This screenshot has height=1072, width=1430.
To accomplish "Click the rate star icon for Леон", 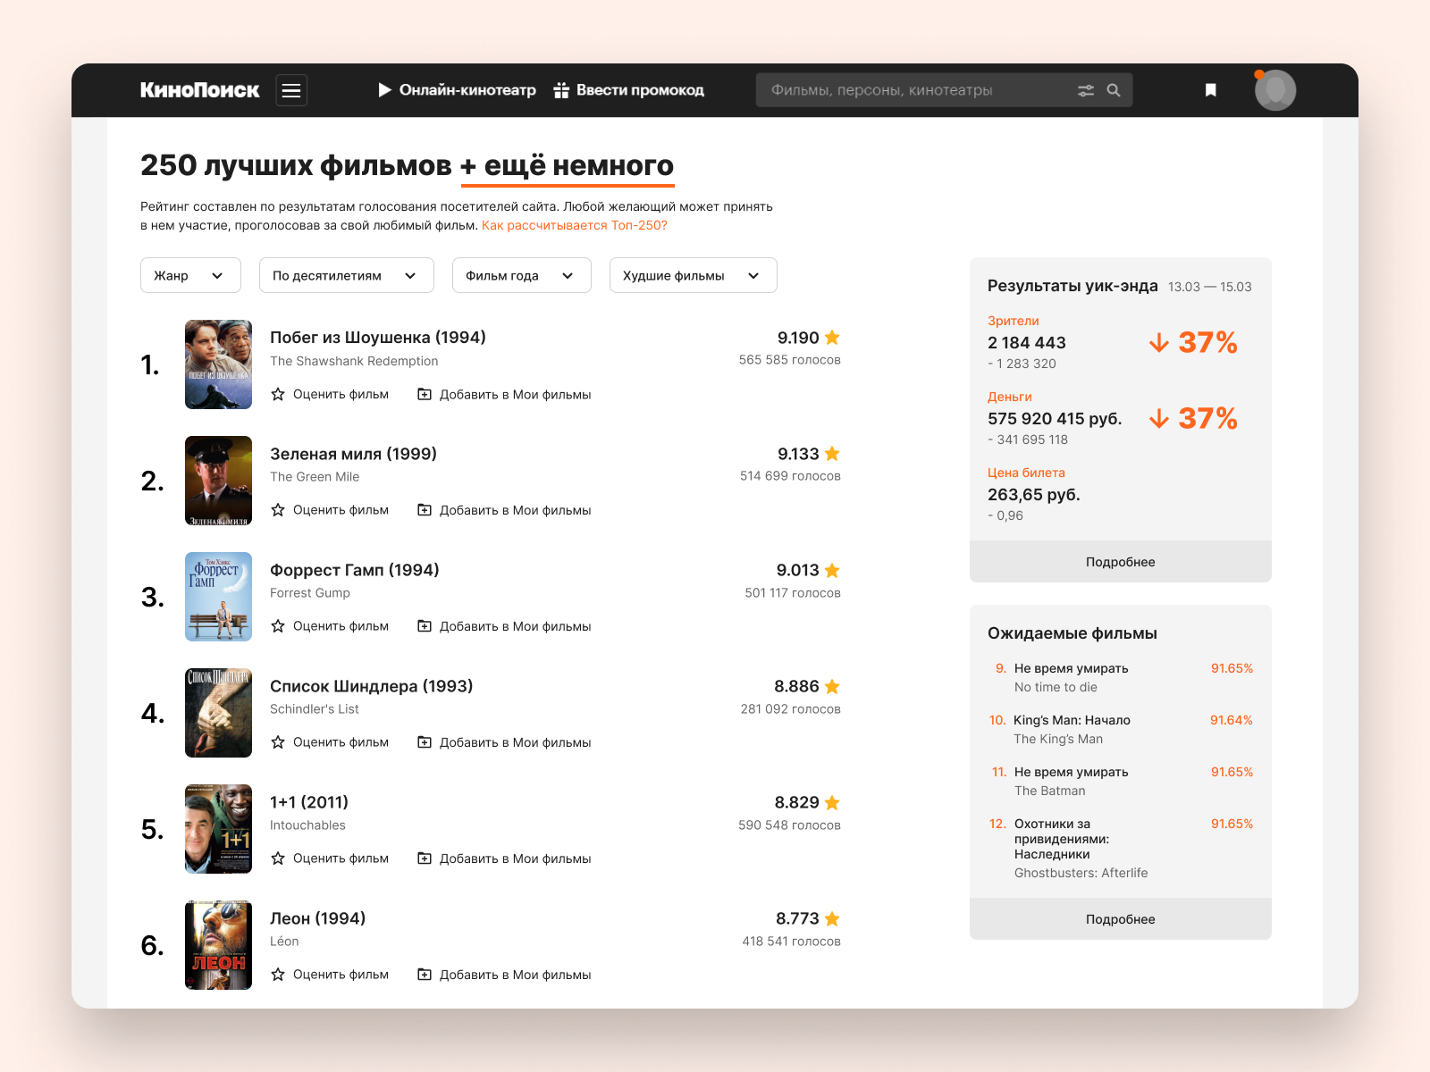I will click(x=278, y=975).
